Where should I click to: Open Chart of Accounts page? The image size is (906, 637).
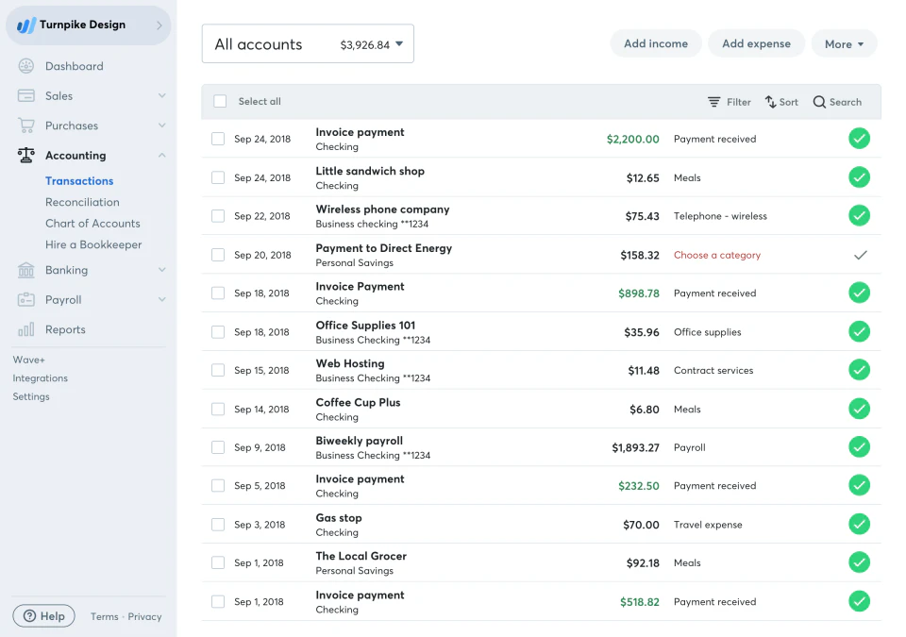coord(92,224)
